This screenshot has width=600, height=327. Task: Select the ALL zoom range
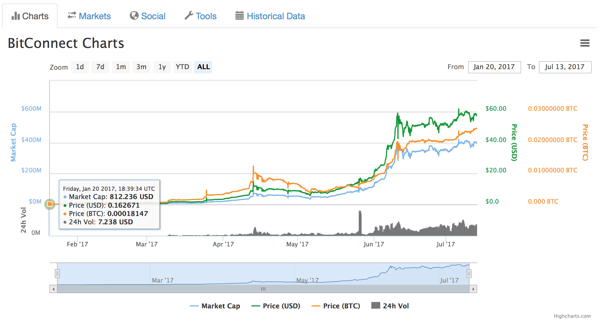click(x=203, y=67)
